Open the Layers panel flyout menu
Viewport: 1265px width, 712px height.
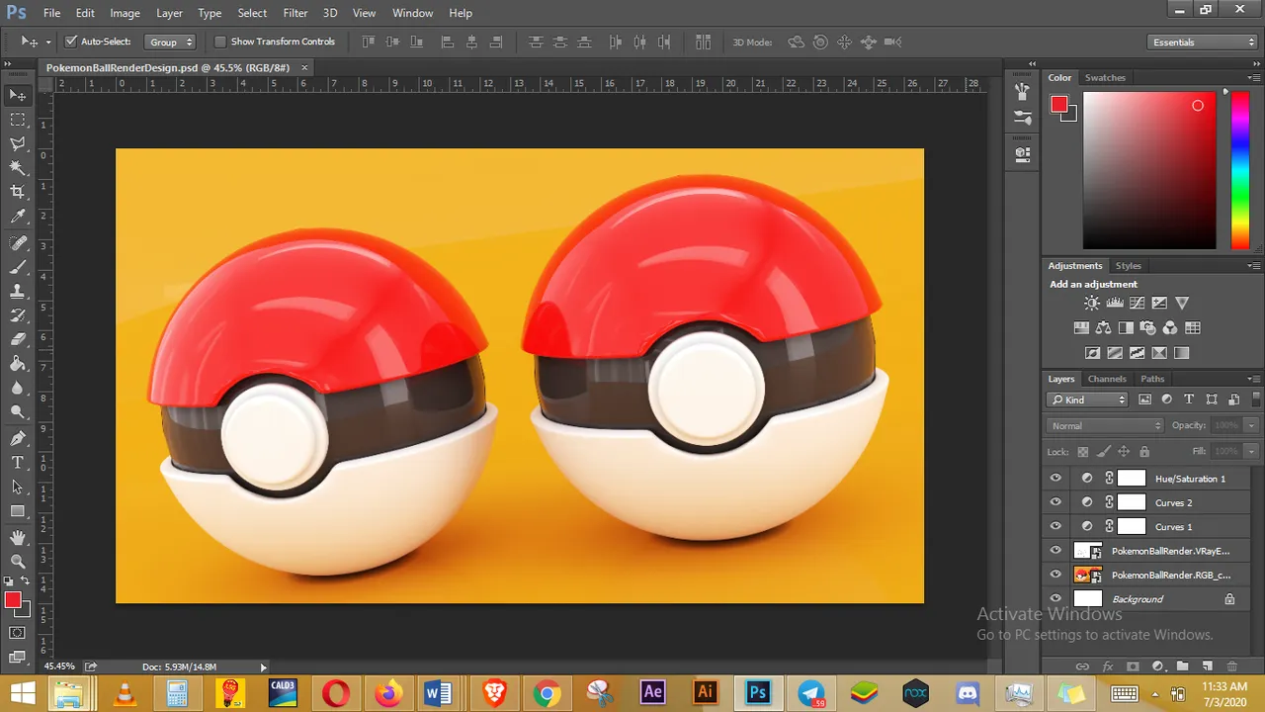coord(1254,379)
